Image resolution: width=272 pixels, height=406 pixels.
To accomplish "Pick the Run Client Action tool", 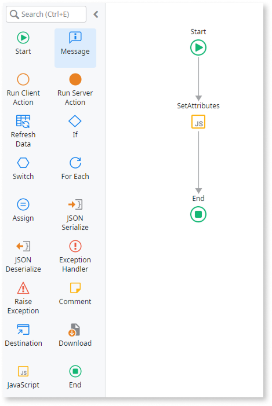I will [x=23, y=89].
